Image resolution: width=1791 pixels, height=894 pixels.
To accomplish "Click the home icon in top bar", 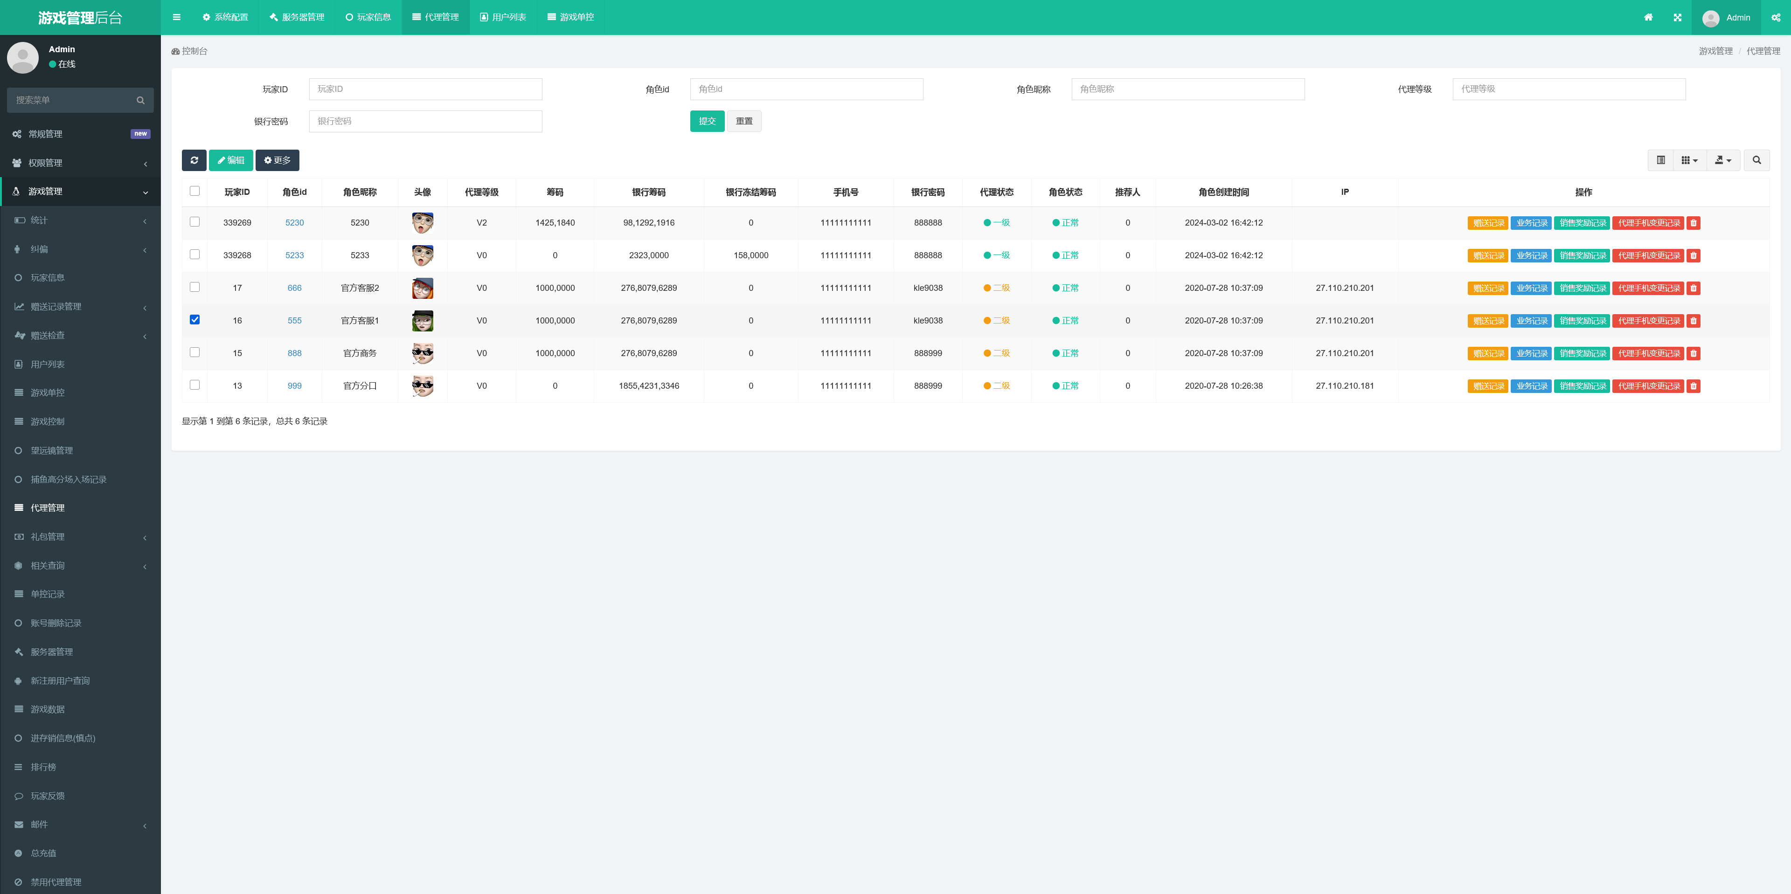I will (1648, 17).
